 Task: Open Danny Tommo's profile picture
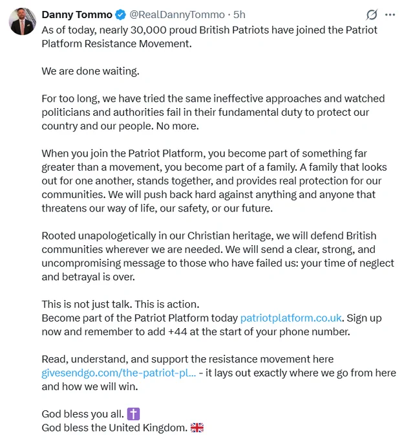pos(23,21)
